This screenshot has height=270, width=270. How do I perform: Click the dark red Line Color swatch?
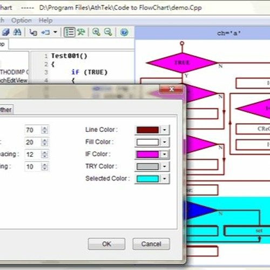147,130
